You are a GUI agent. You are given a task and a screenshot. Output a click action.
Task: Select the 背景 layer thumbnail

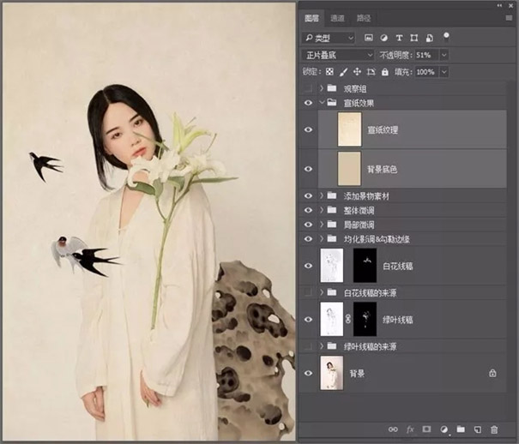(332, 373)
